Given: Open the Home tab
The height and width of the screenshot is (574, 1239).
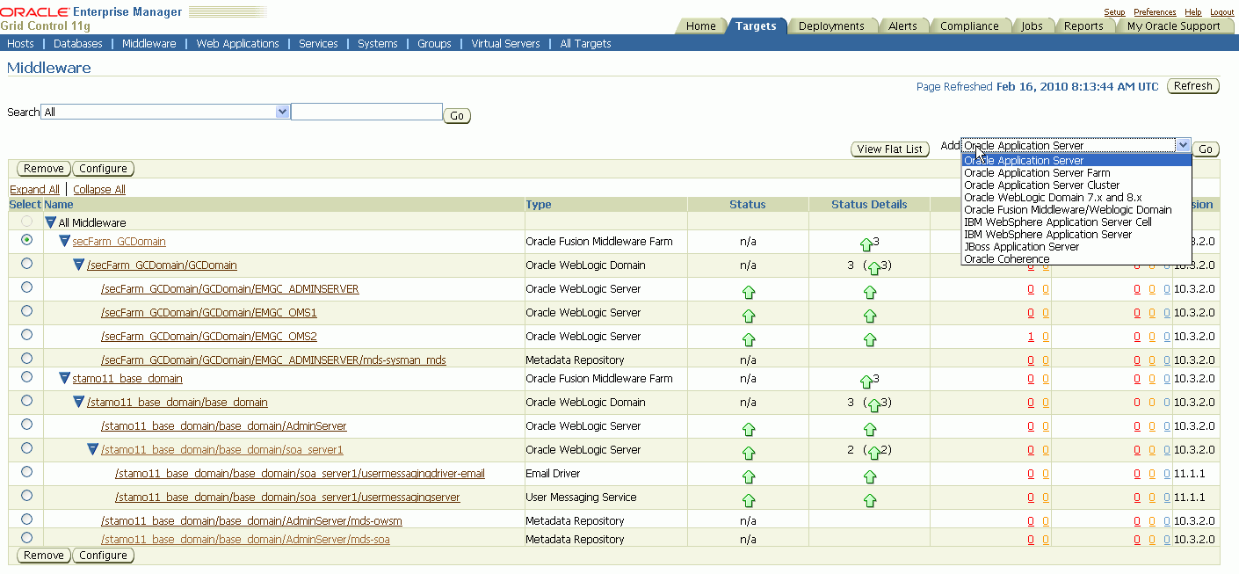Looking at the screenshot, I should pos(700,26).
